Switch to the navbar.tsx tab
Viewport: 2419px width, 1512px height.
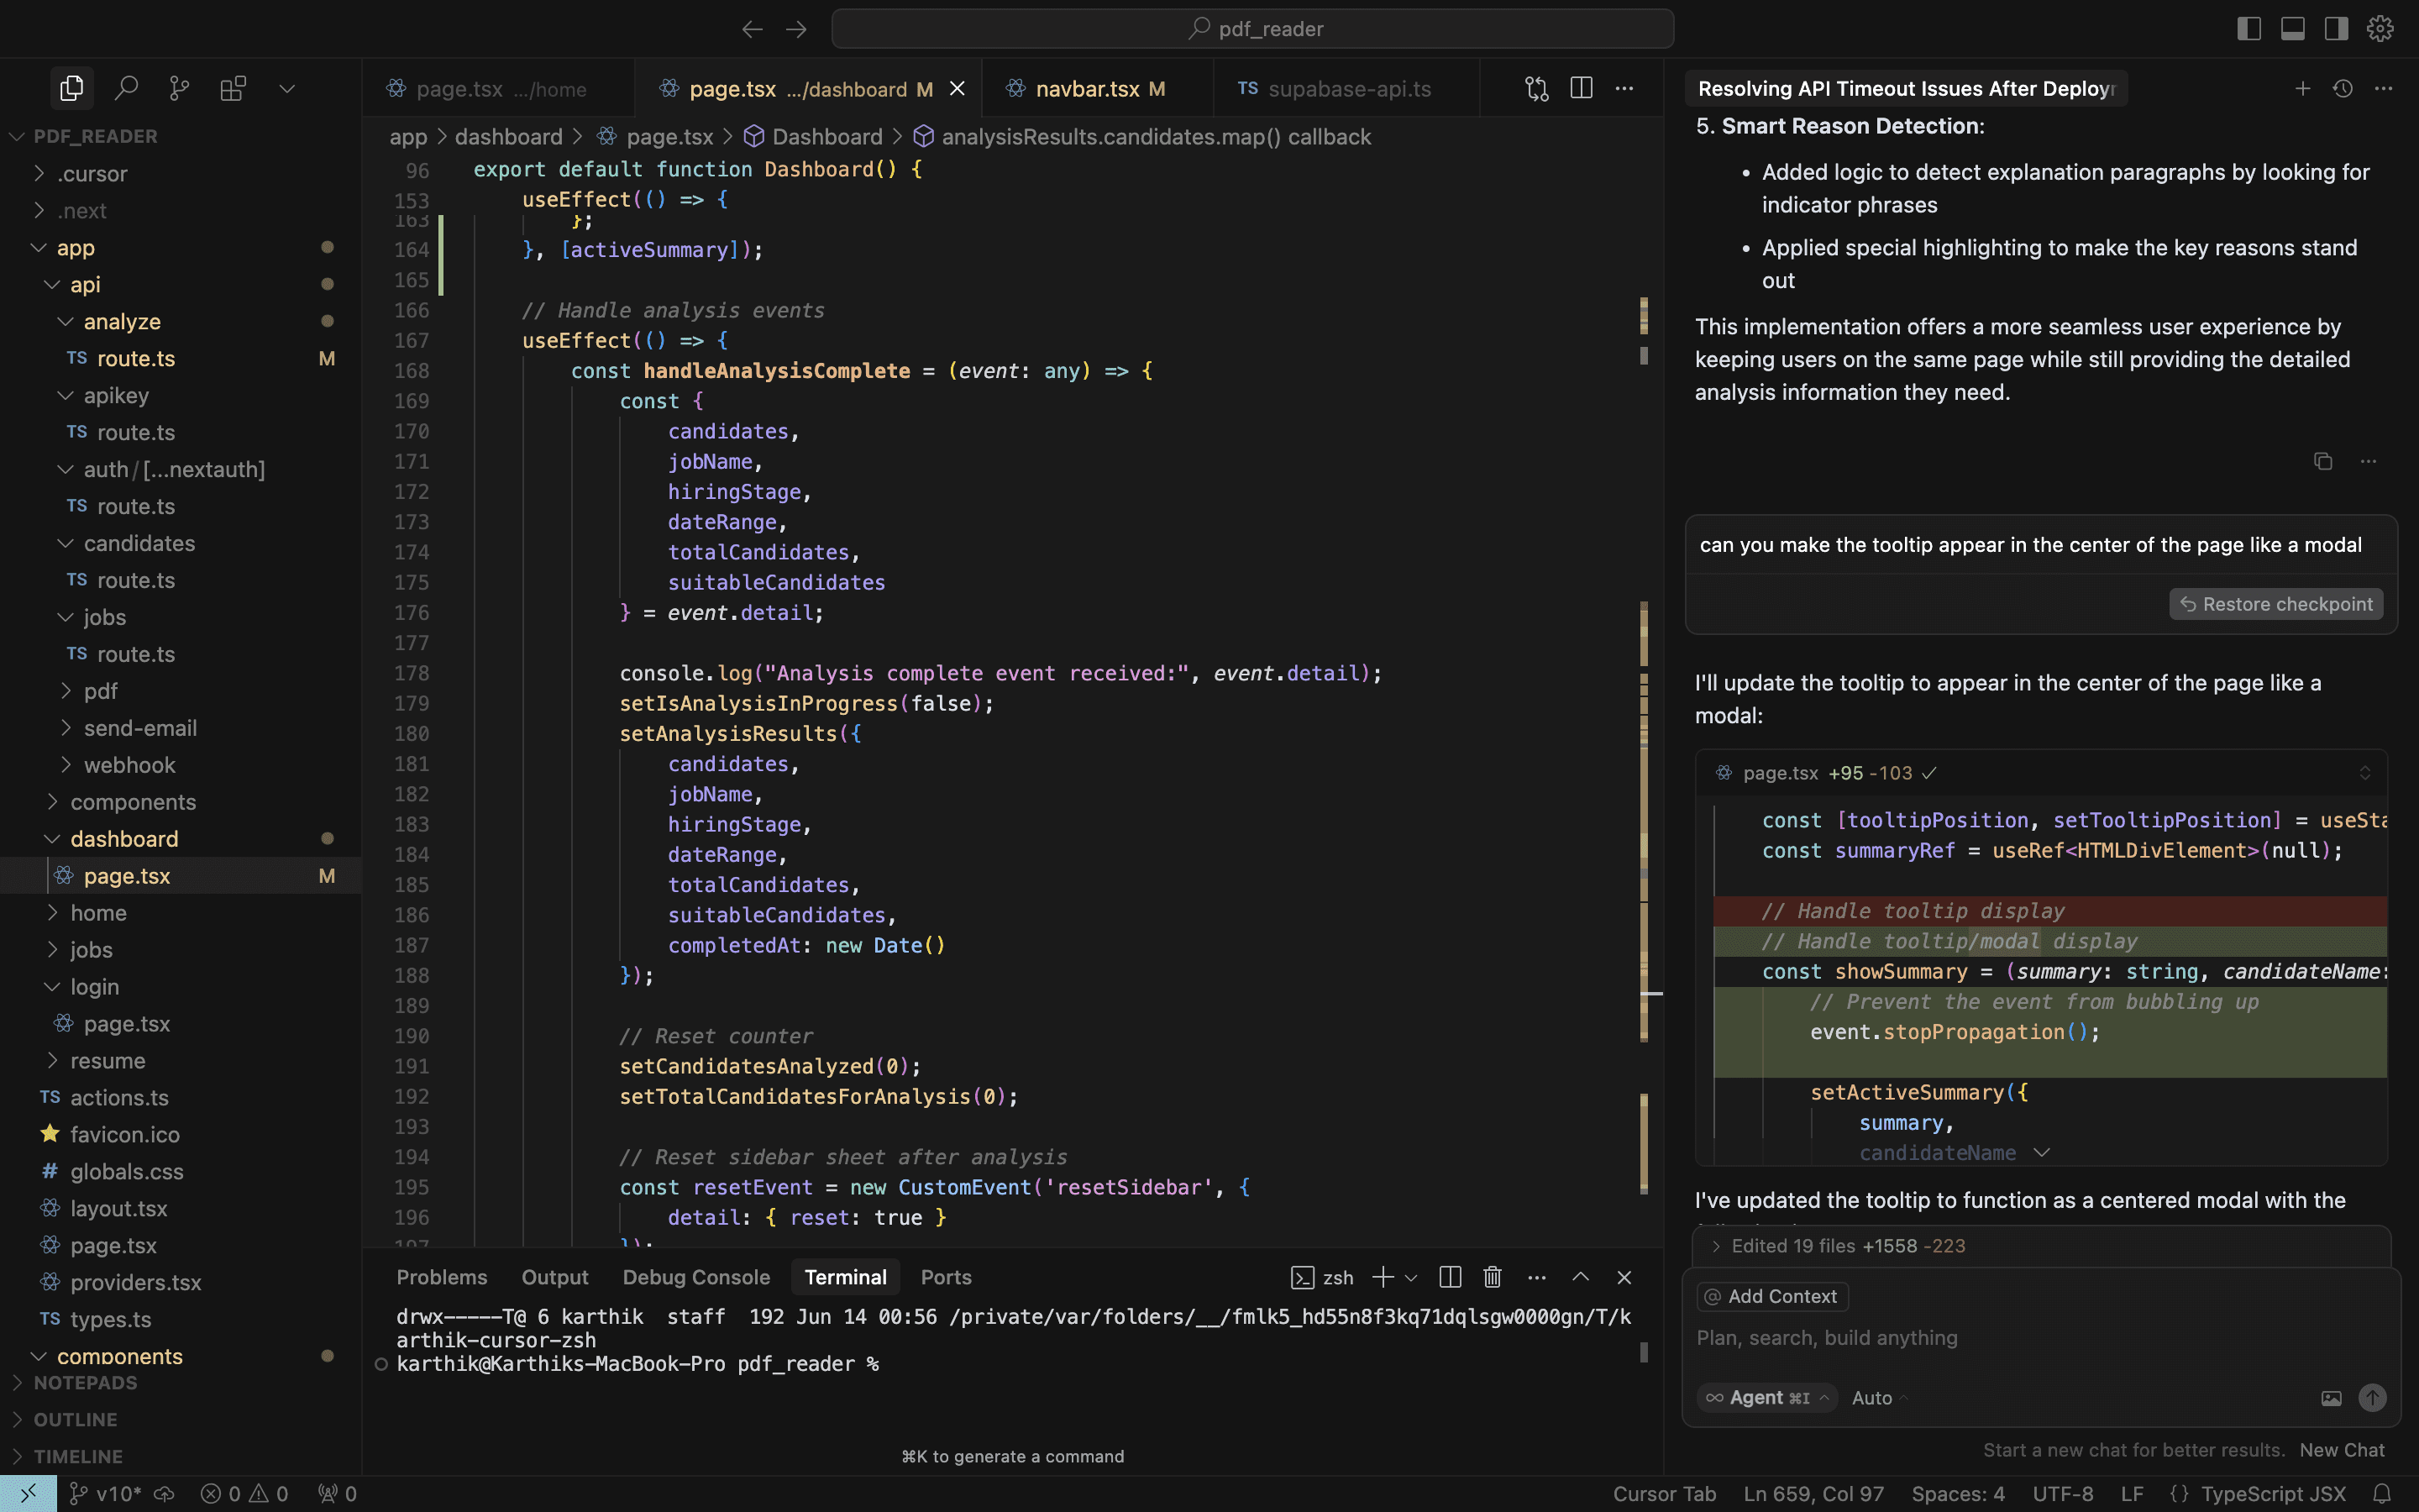(1088, 89)
